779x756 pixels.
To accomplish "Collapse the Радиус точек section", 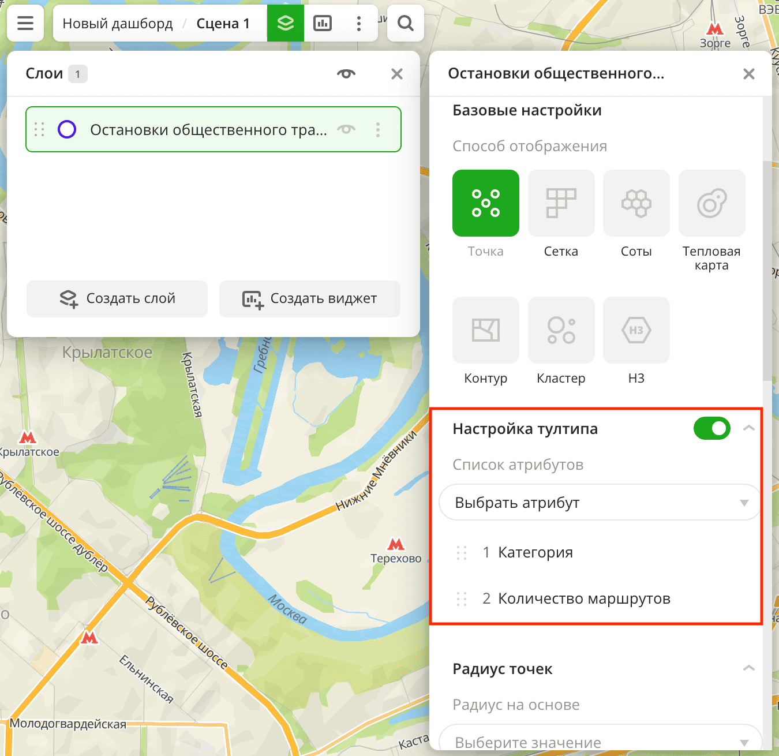I will point(748,668).
